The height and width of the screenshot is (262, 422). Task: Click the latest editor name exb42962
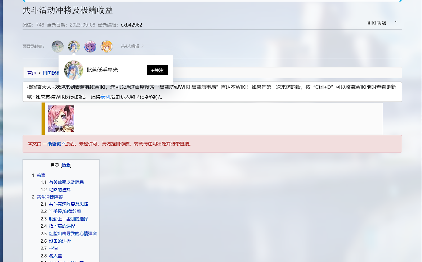[132, 25]
